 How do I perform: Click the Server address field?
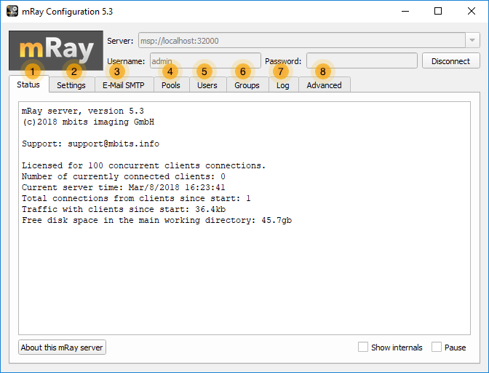coord(302,40)
